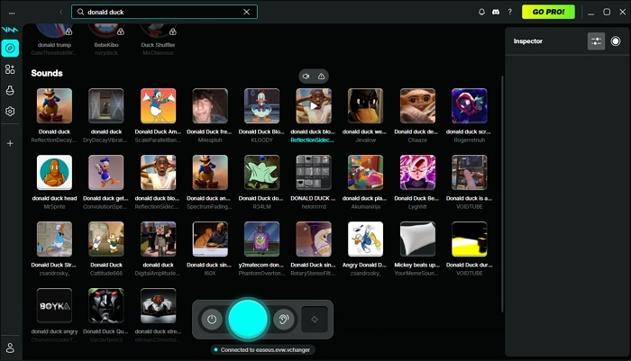Select the Donald Duck by Cattitude666
Viewport: 631px width, 361px height.
(x=106, y=239)
